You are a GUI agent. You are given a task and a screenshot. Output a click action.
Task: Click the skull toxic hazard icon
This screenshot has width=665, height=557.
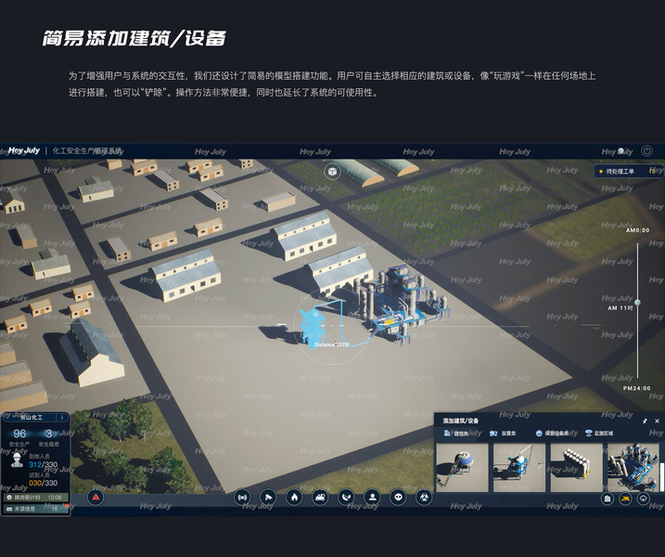398,498
